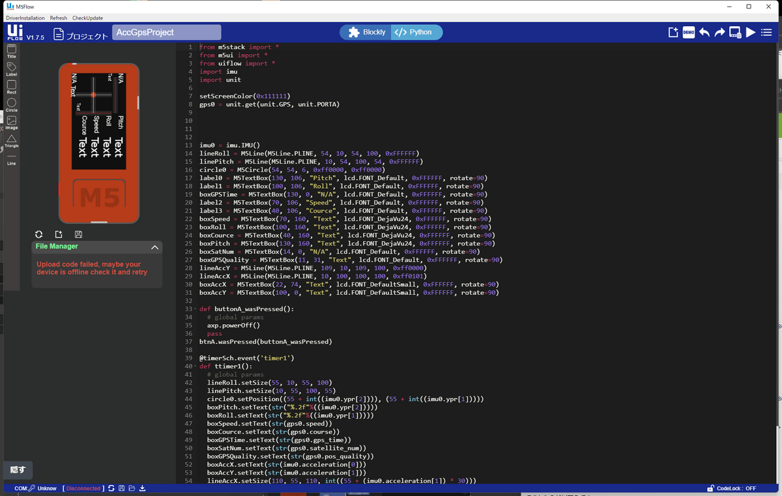The width and height of the screenshot is (782, 496).
Task: Open the hamburger settings menu
Action: tap(767, 33)
